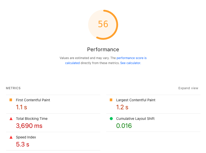Viewport: 206px width, 153px height.
Task: Expand the Total Blocking Time metric row
Action: 32,119
